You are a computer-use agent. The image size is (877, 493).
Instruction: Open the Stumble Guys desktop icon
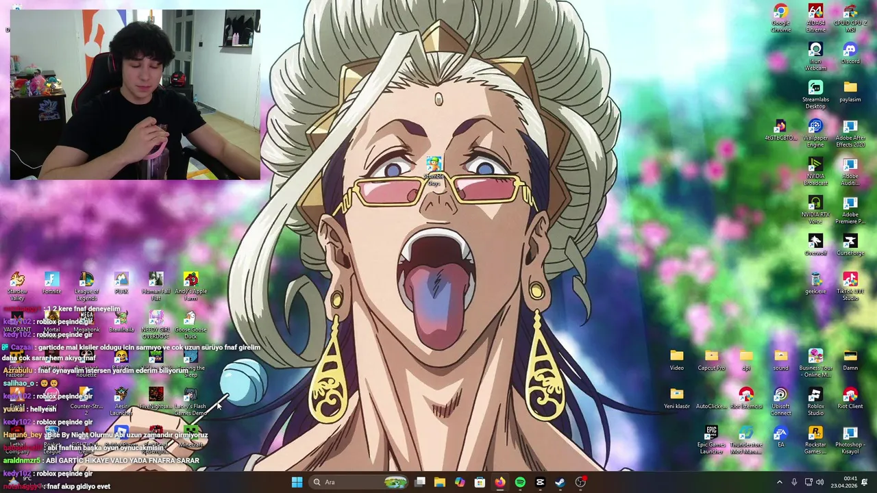click(434, 172)
